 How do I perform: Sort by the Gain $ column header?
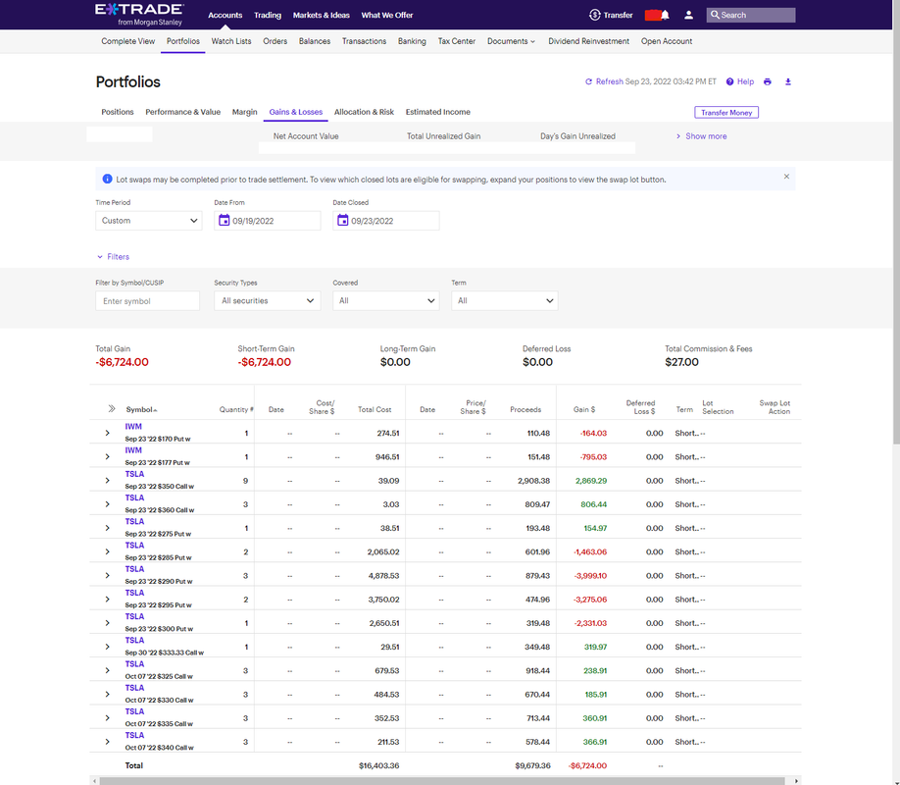coord(584,410)
